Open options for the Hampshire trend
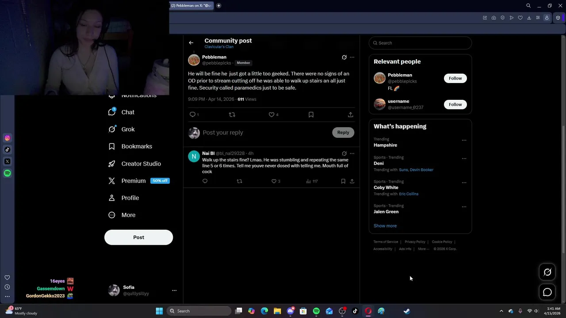This screenshot has width=566, height=318. pyautogui.click(x=464, y=140)
